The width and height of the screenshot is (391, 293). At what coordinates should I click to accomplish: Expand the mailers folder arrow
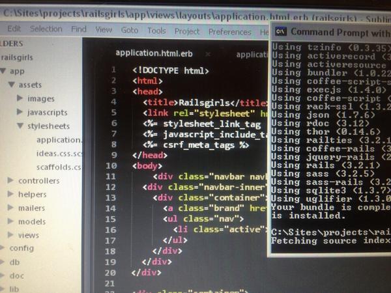[x=10, y=207]
